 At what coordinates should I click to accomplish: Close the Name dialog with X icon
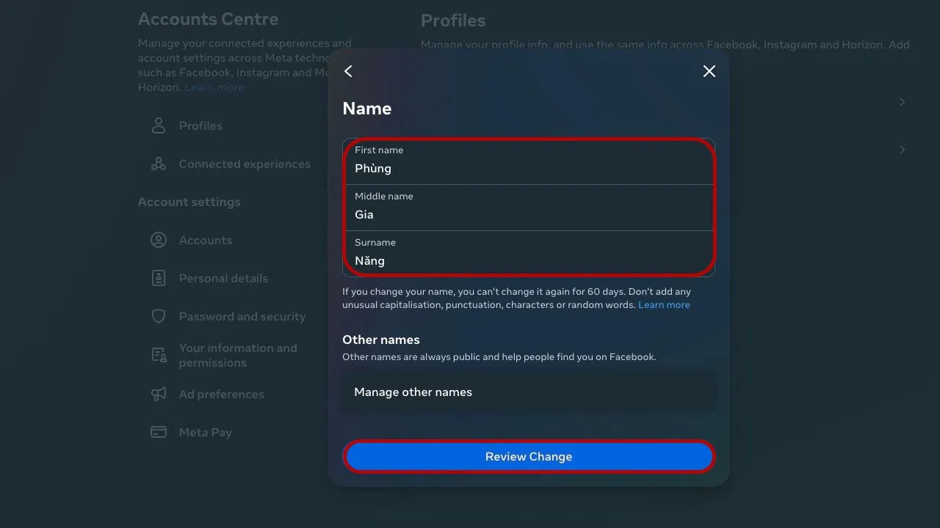tap(709, 71)
